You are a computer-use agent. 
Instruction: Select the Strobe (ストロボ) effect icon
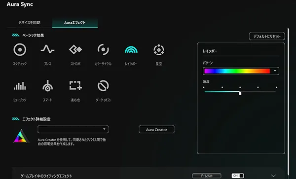coord(75,49)
